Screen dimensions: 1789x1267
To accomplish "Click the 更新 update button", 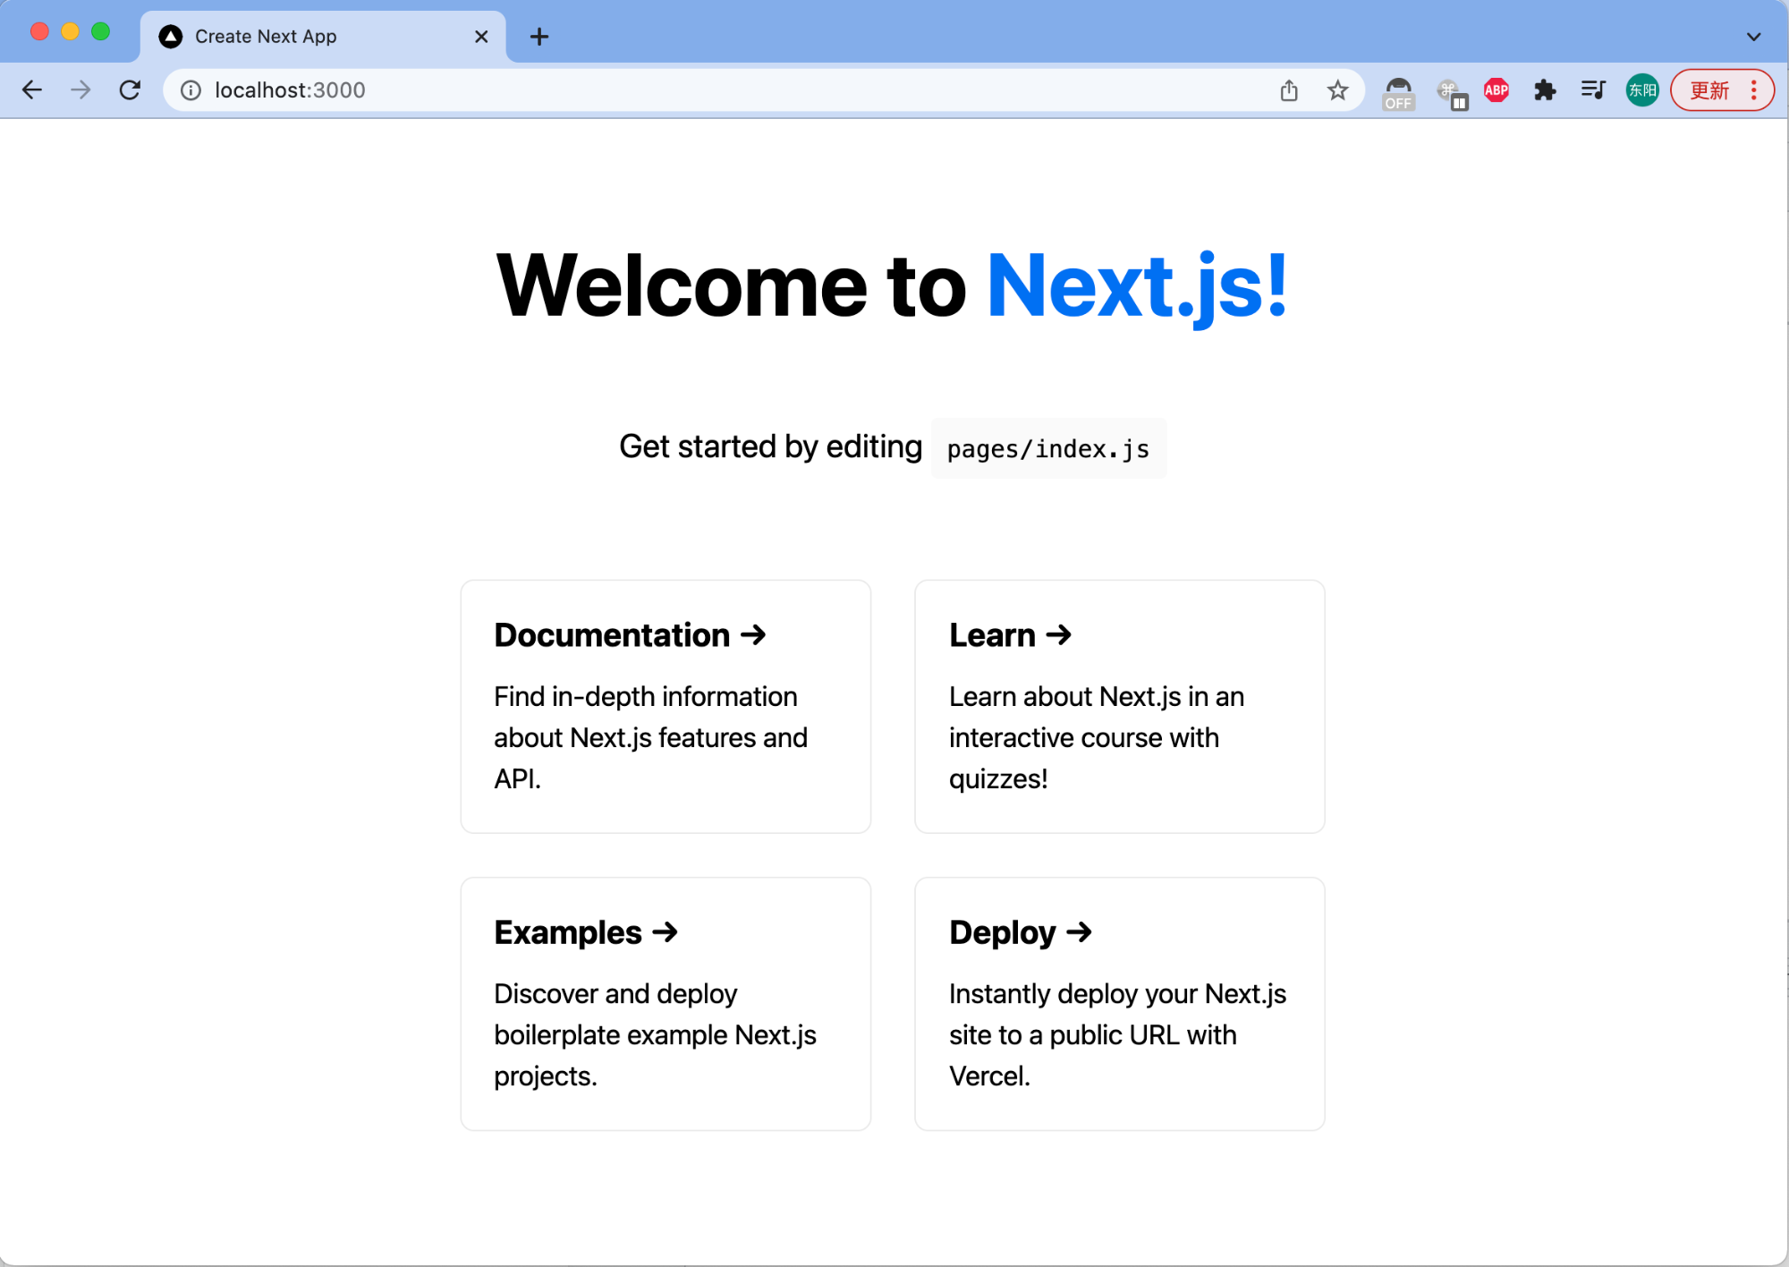I will pos(1709,89).
